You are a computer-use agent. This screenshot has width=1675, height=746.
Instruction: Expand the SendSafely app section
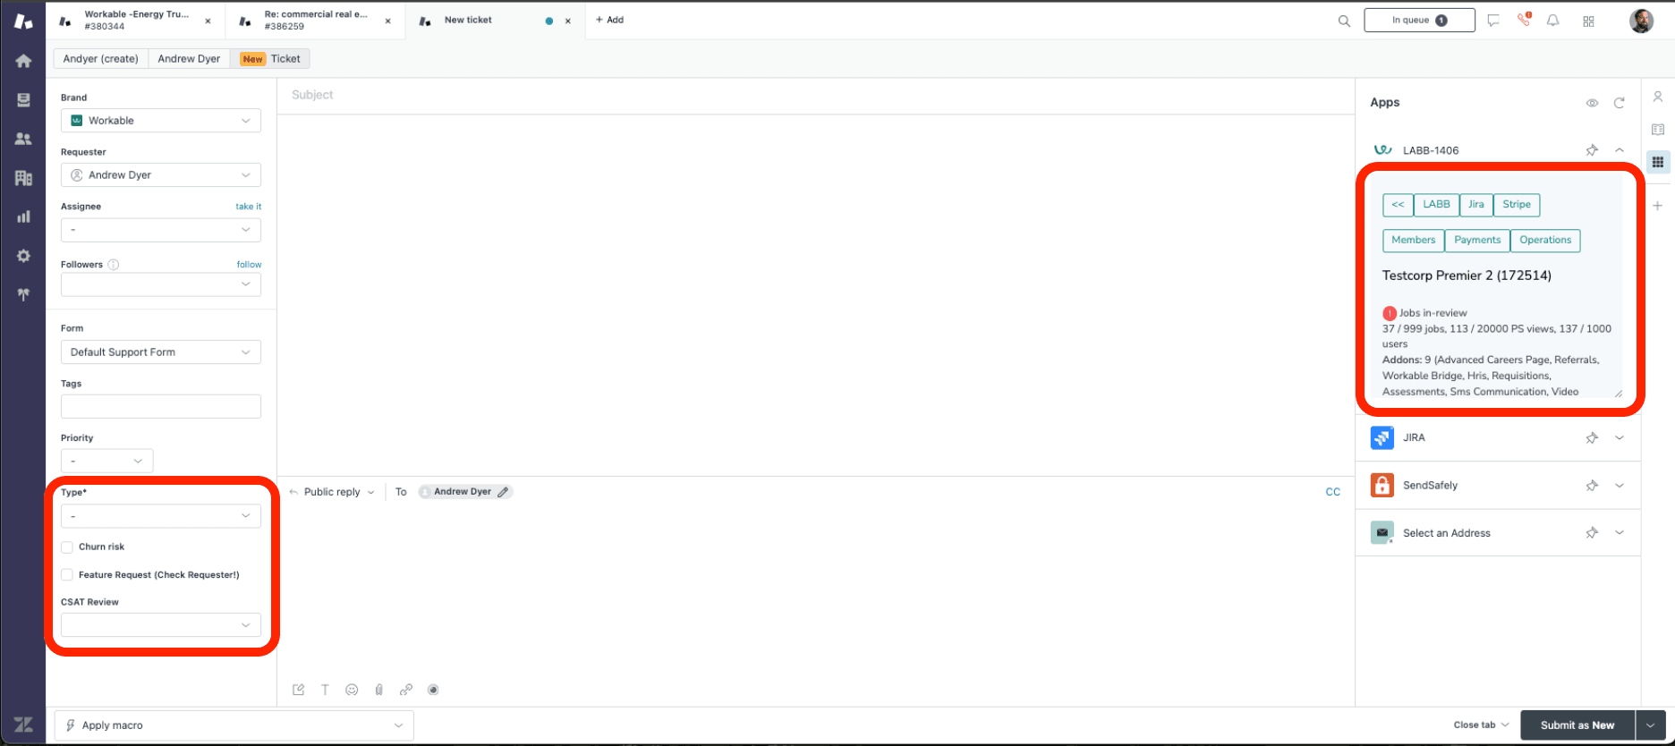point(1620,486)
